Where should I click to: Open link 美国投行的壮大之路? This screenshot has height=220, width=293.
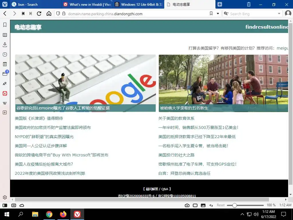(176, 155)
